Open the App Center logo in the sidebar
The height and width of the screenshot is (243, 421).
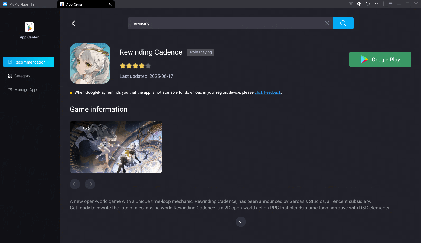(29, 27)
